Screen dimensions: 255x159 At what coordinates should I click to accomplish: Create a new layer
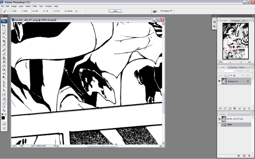point(244,109)
